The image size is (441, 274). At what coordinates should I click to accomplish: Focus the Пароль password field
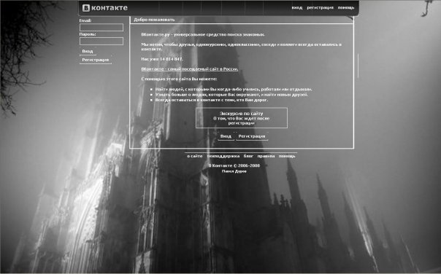[101, 41]
